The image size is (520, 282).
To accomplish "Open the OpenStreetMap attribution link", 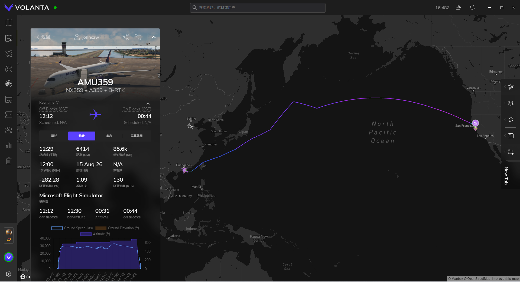I will pos(477,279).
